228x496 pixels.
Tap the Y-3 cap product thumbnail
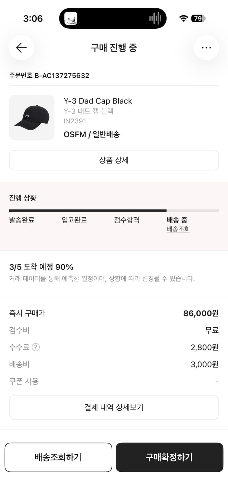pos(31,117)
